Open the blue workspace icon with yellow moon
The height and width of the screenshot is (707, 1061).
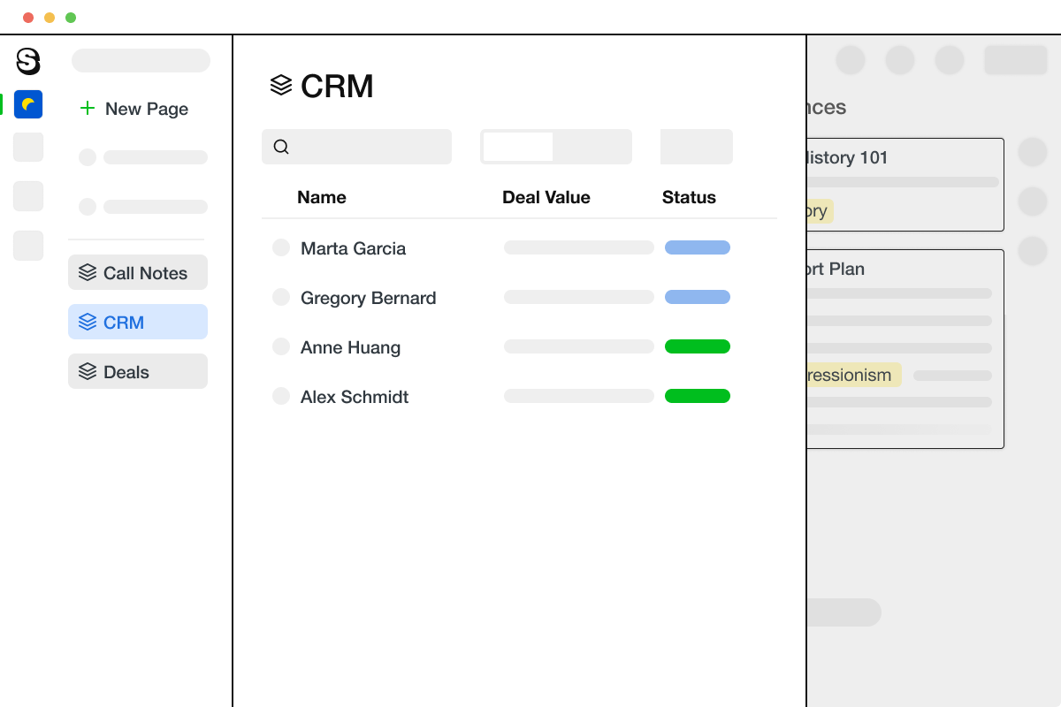[x=28, y=104]
